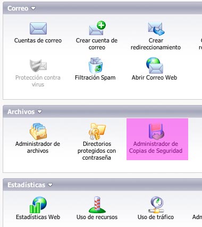Click the Uso de recursos label

pos(97,217)
